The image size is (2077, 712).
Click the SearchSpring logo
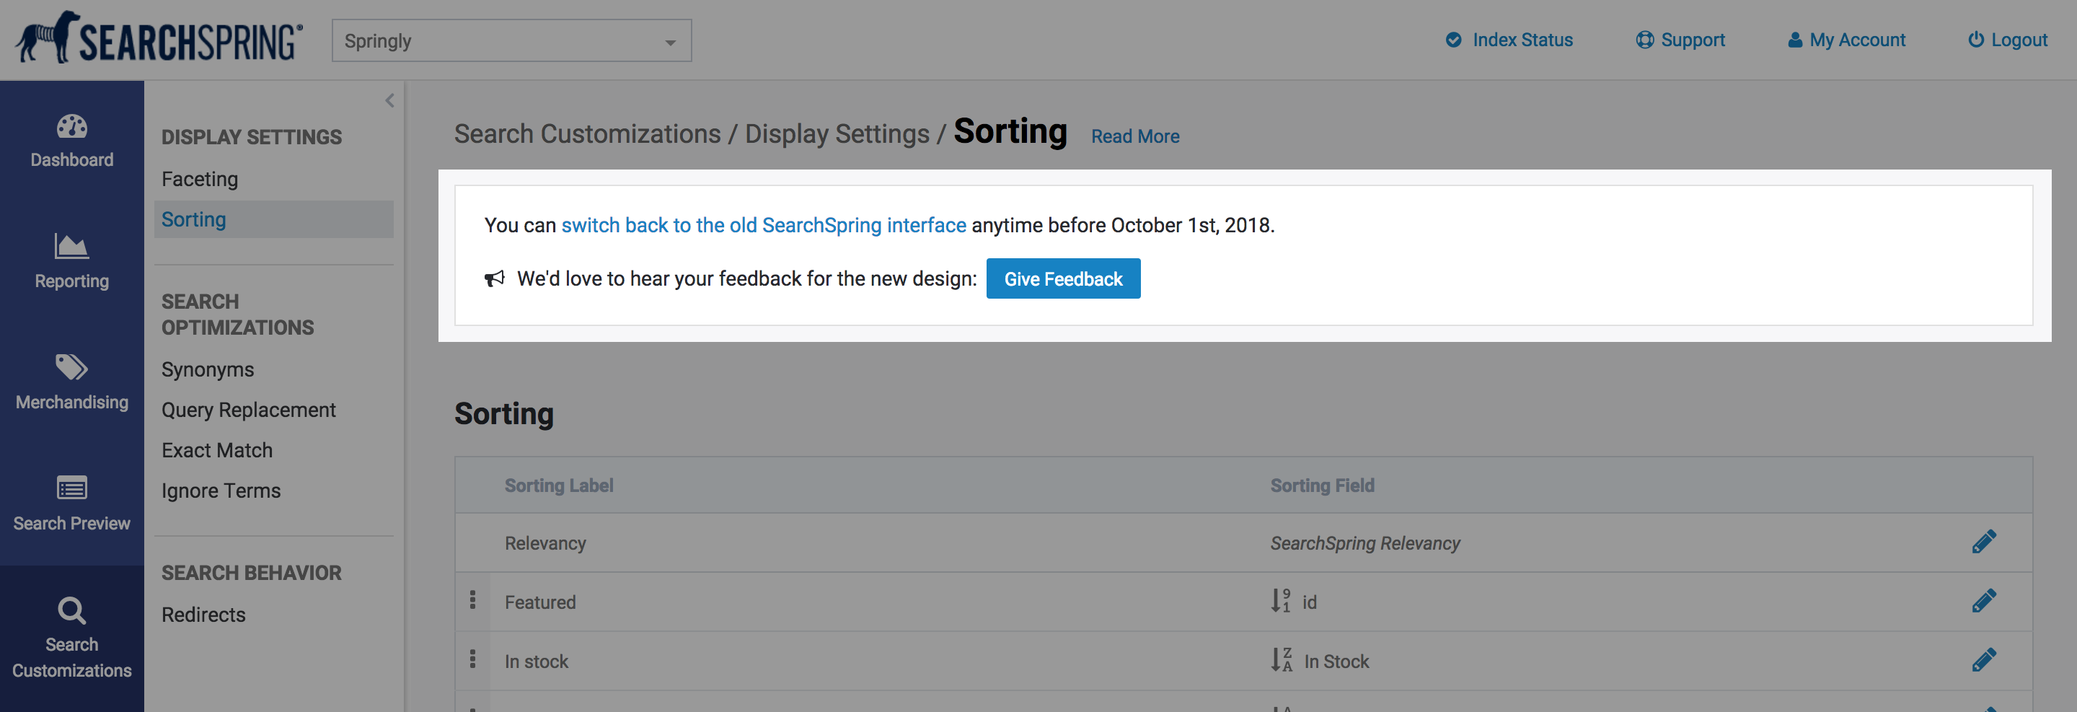(159, 38)
